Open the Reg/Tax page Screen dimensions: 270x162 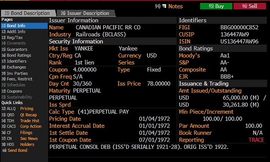(12, 37)
